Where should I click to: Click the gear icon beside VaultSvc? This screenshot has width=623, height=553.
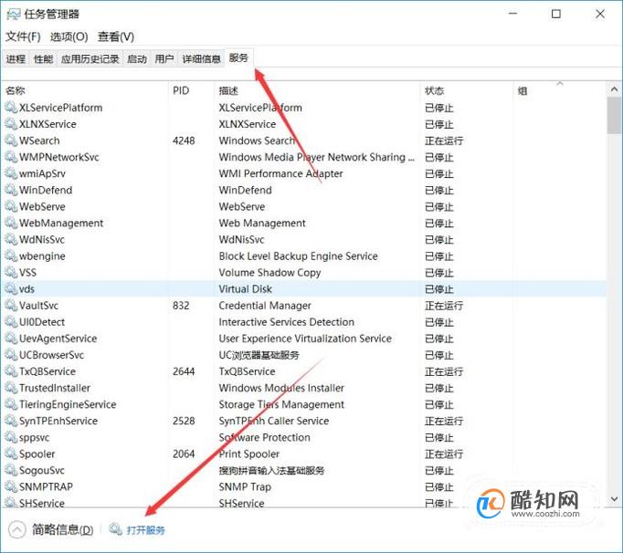(x=11, y=305)
